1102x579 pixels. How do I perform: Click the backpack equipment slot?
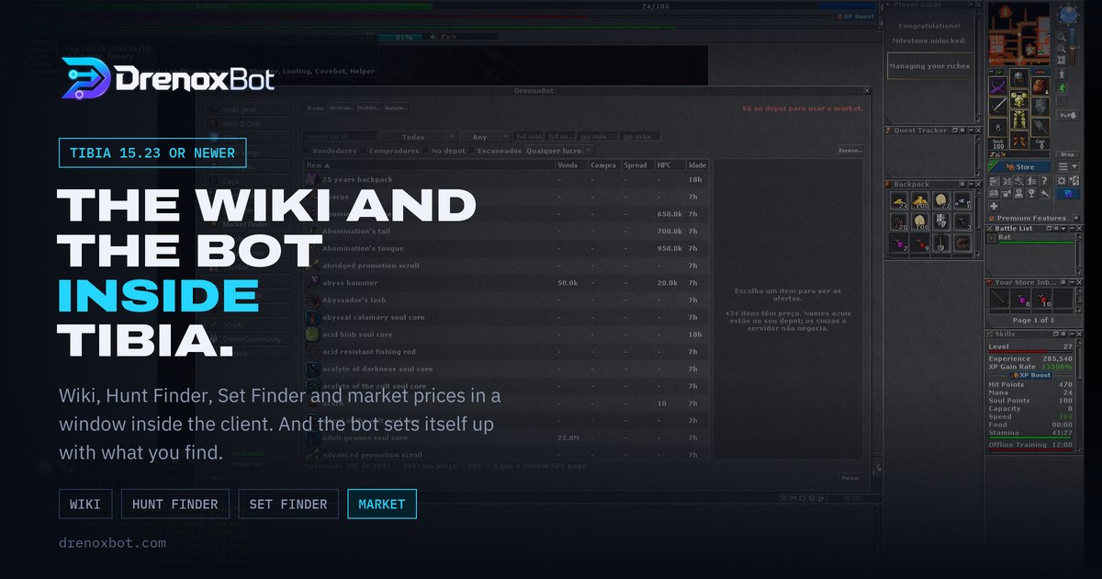tap(1040, 86)
